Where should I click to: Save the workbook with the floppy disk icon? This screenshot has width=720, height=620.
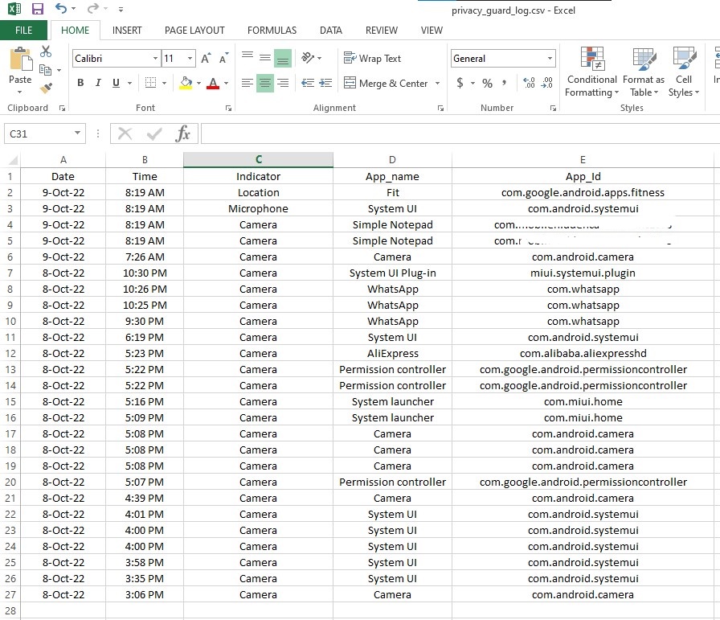37,9
